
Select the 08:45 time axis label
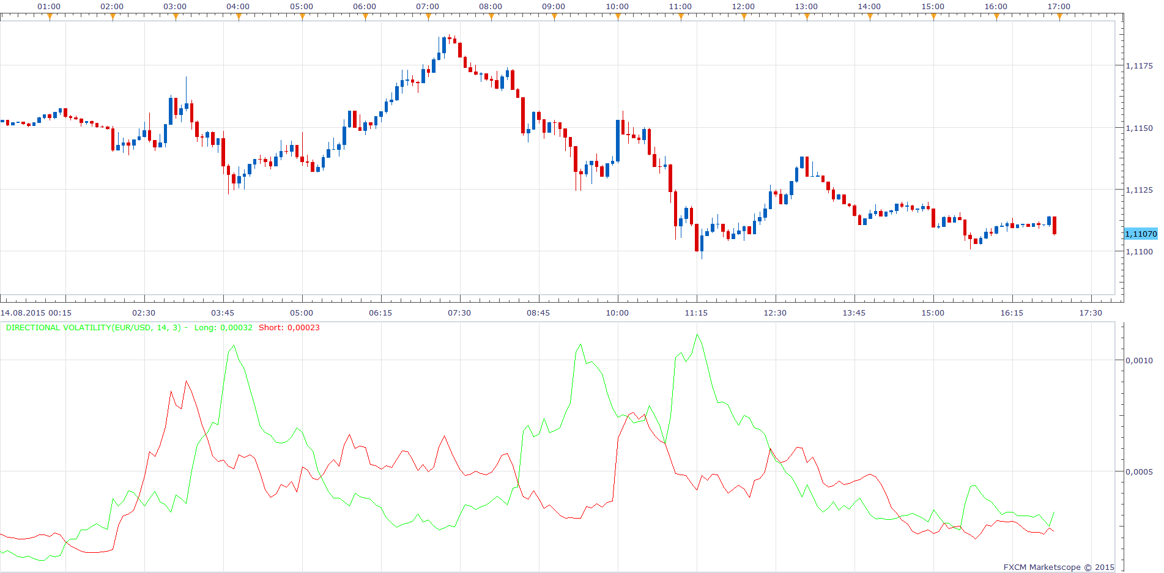538,312
